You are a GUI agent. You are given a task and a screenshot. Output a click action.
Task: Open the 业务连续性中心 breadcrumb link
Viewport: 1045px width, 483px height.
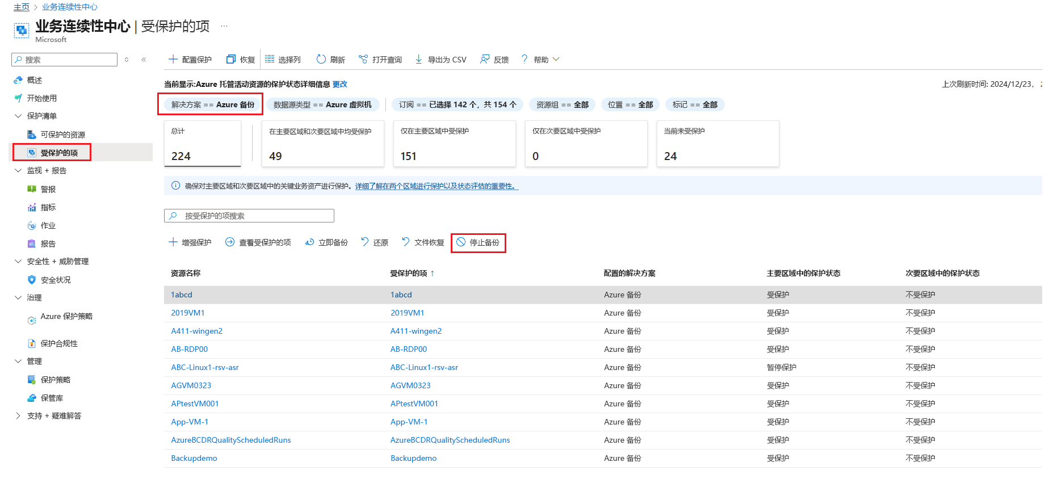click(70, 7)
